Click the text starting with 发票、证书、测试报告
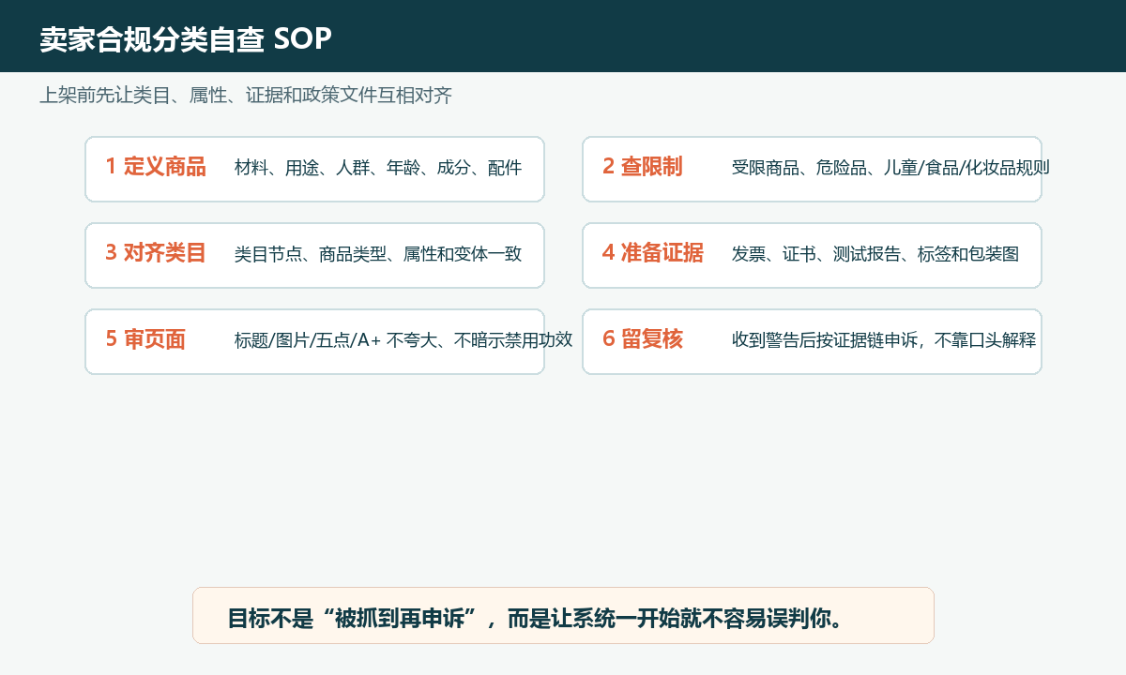This screenshot has height=675, width=1126. pyautogui.click(x=875, y=254)
